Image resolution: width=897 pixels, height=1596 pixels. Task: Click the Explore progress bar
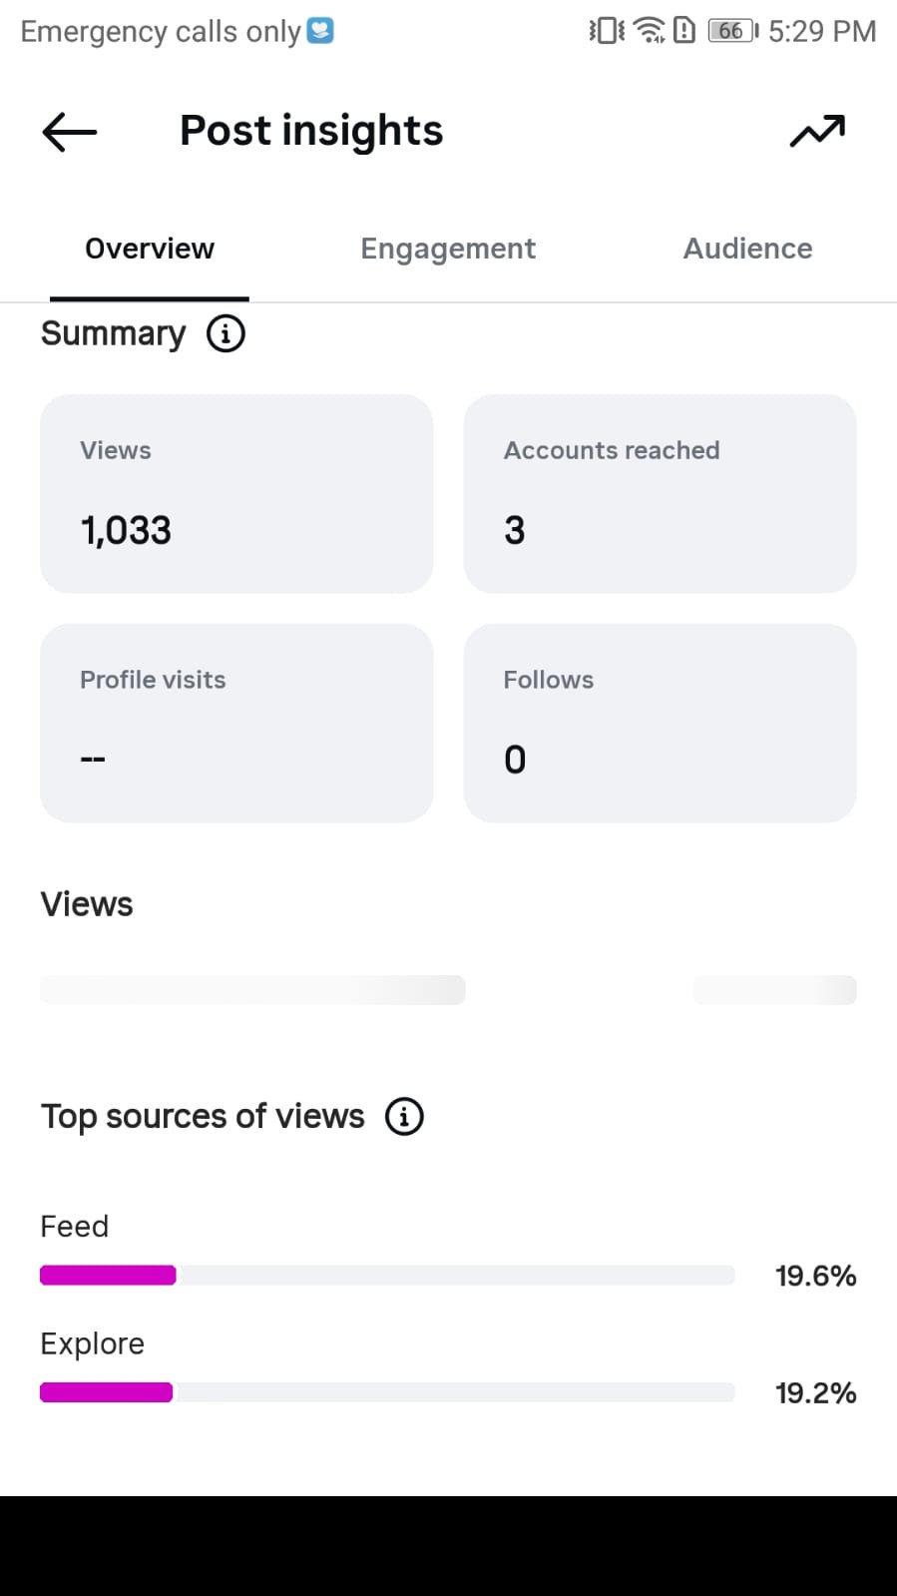tap(387, 1392)
